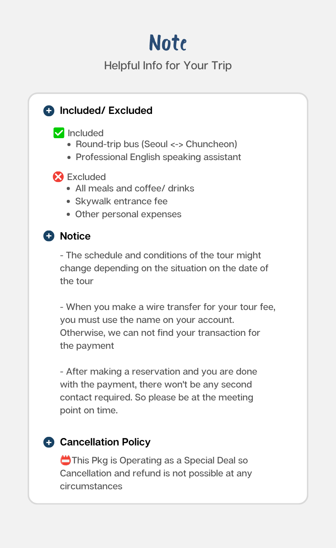Collapse the Notice section heading
The image size is (336, 548).
75,236
